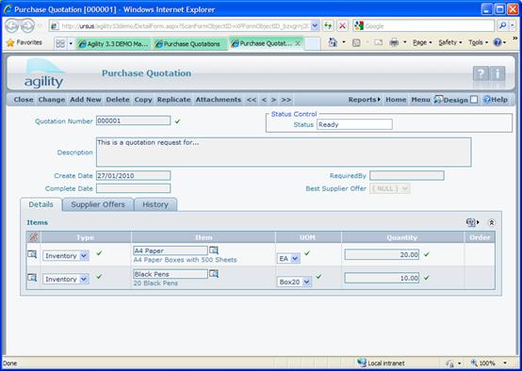Image resolution: width=522 pixels, height=371 pixels.
Task: Click the question mark help icon in banner
Action: pyautogui.click(x=481, y=73)
